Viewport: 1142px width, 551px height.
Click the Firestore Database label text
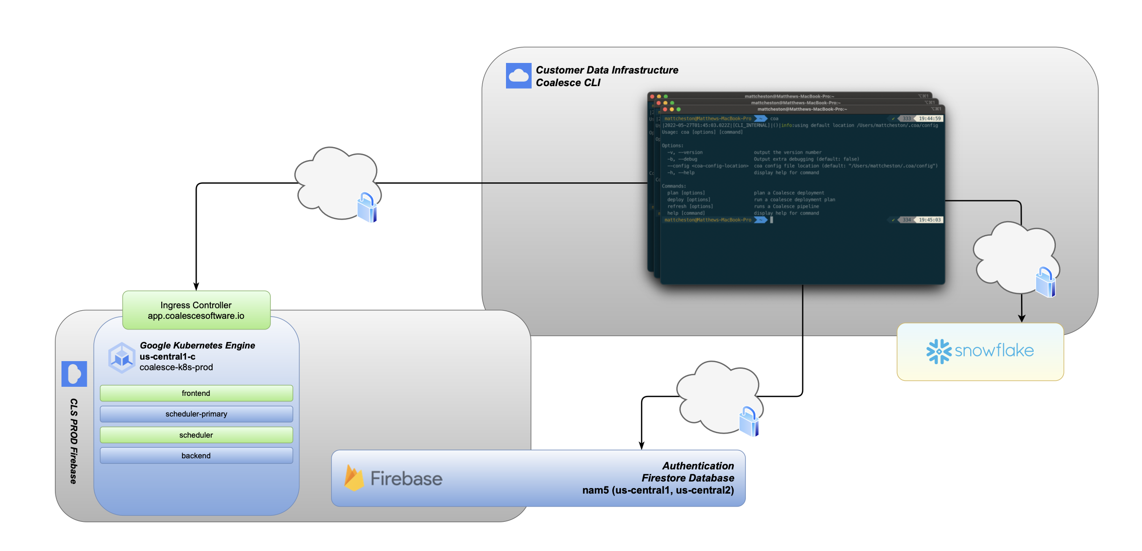coord(687,478)
